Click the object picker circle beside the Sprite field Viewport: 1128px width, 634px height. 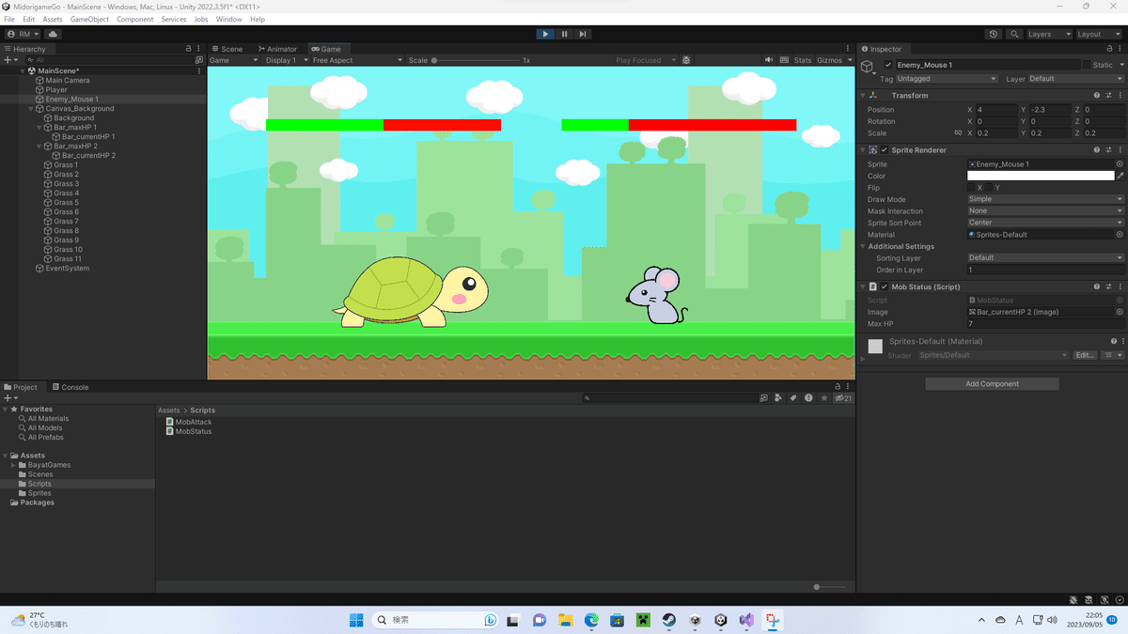(x=1119, y=163)
